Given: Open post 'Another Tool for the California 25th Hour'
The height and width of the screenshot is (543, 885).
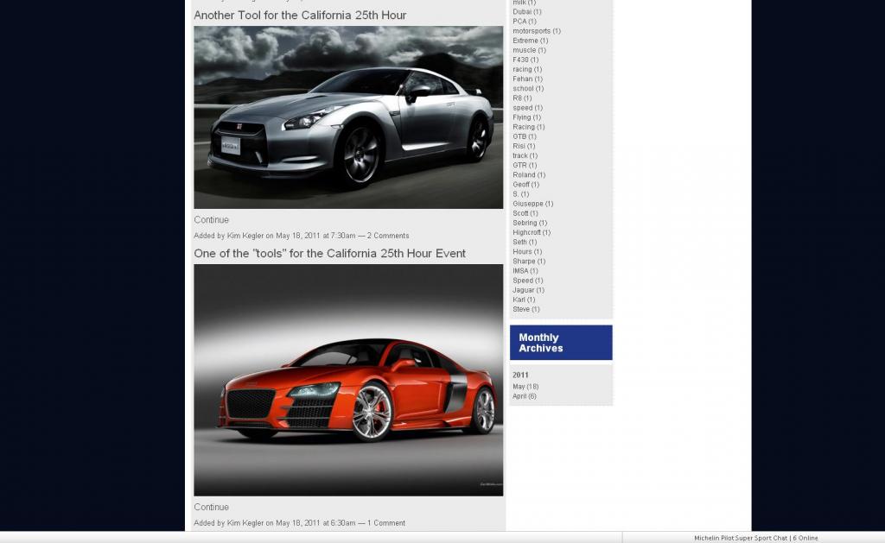Looking at the screenshot, I should click(x=300, y=16).
